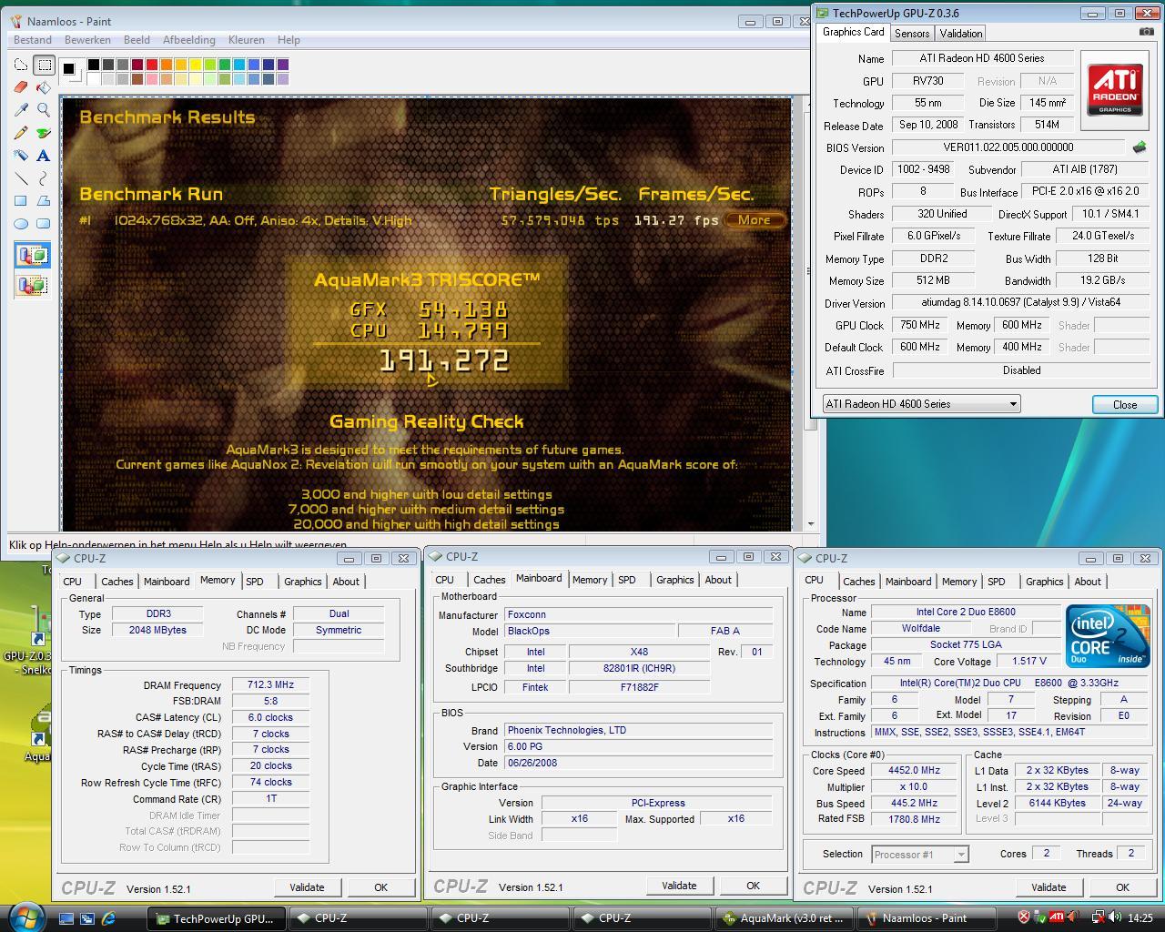The image size is (1165, 932).
Task: Click the Code Name value Wolfdale
Action: tap(920, 628)
